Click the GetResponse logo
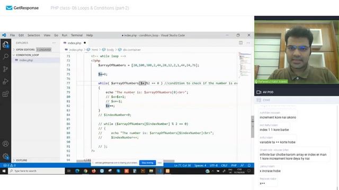339x190 pixels. pos(22,8)
